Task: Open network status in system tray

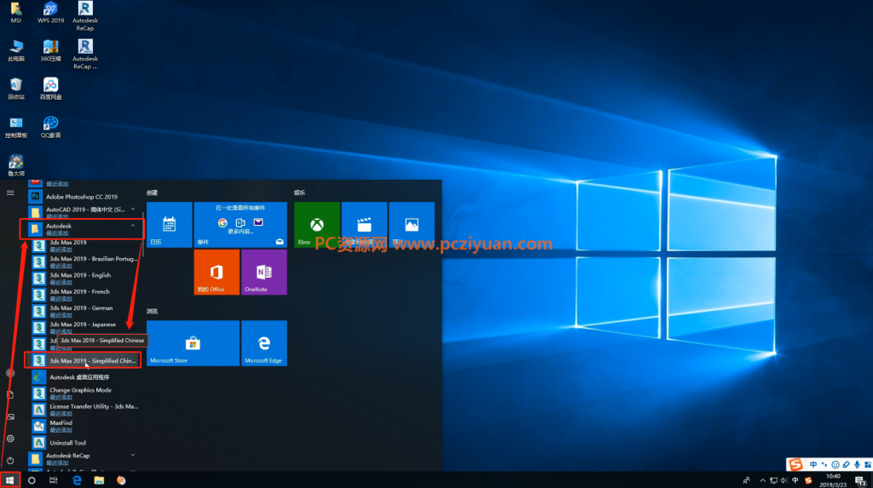Action: point(773,480)
